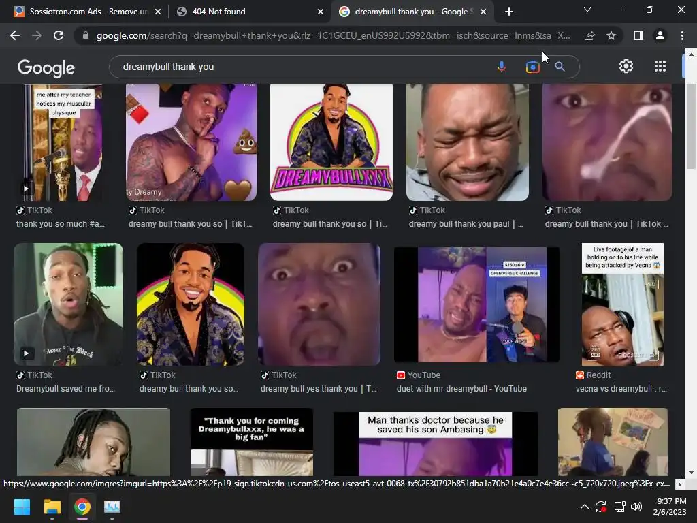
Task: Open 'Dreamybull saved me fro...' result
Action: (x=66, y=389)
